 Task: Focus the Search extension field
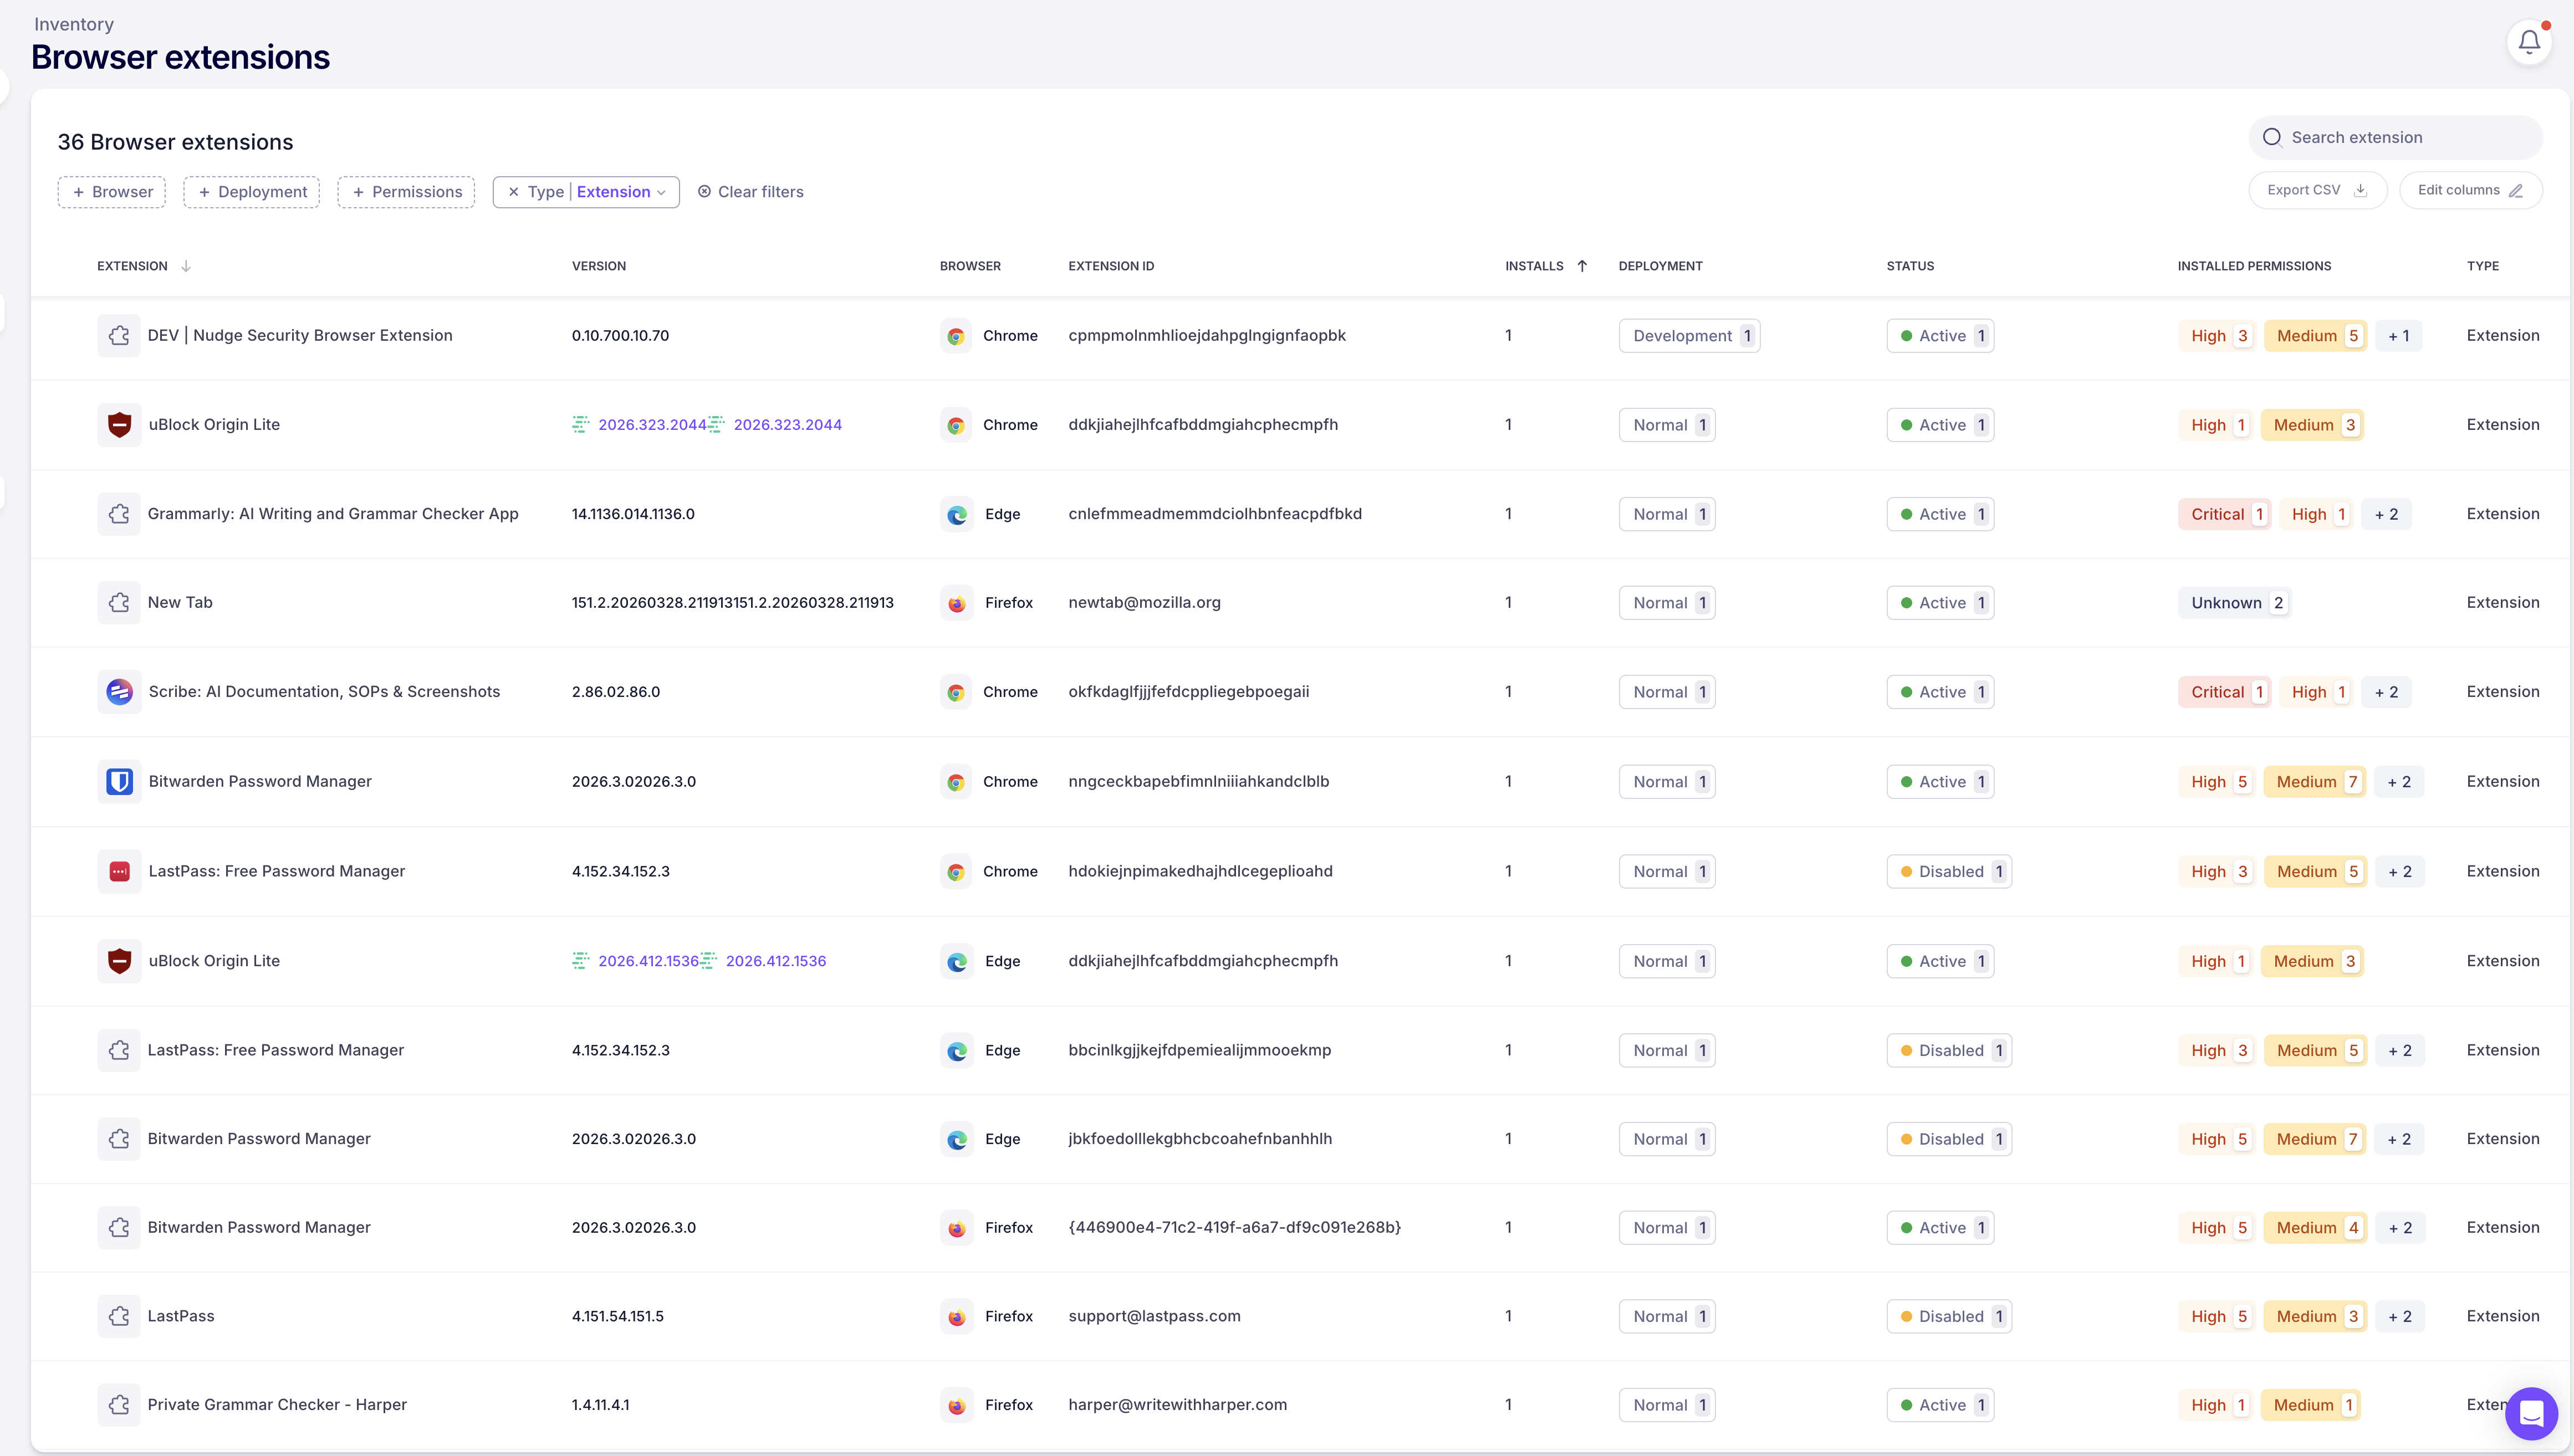click(x=2395, y=137)
